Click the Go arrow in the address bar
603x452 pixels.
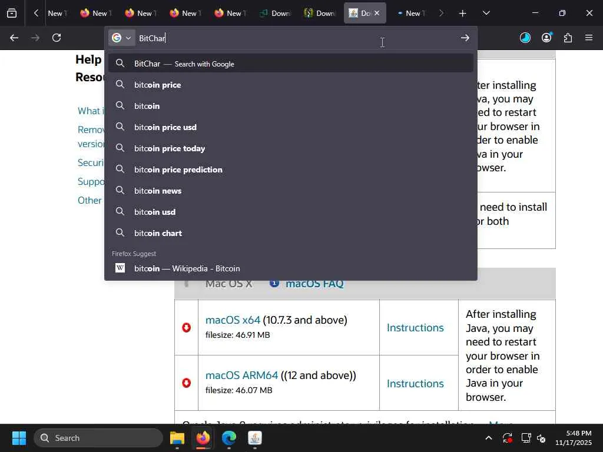point(465,38)
